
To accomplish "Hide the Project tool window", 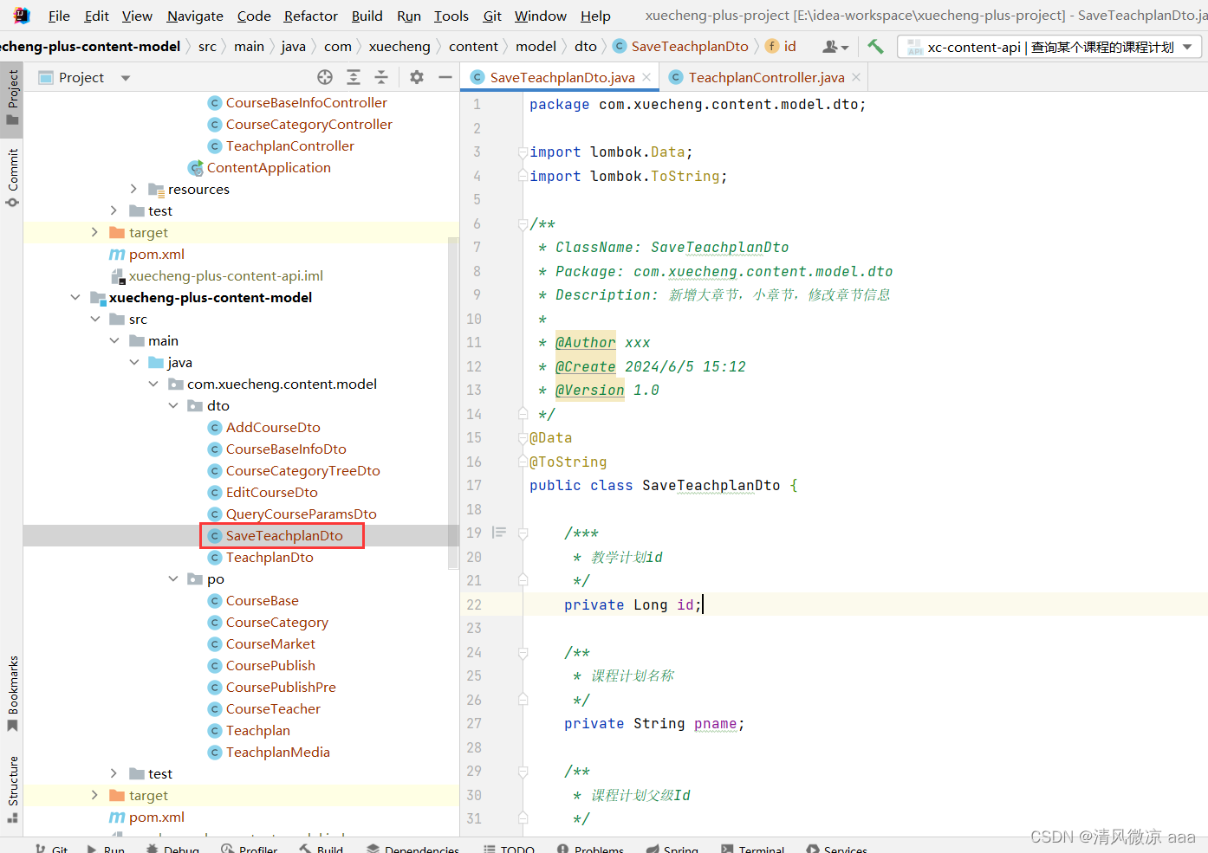I will [445, 77].
